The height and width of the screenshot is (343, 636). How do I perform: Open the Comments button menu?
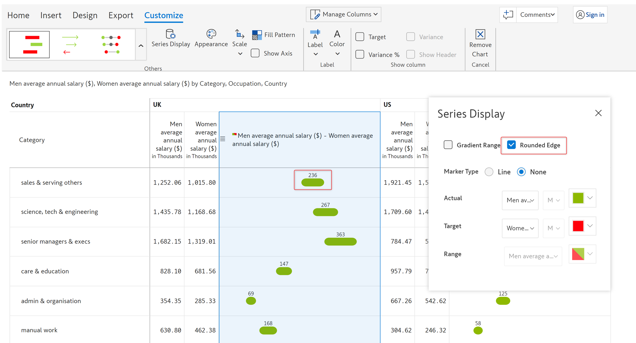tap(537, 15)
